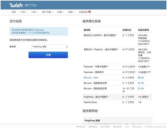Open the red notification badge on 系统信息
The image size is (167, 128).
pyautogui.click(x=90, y=12)
